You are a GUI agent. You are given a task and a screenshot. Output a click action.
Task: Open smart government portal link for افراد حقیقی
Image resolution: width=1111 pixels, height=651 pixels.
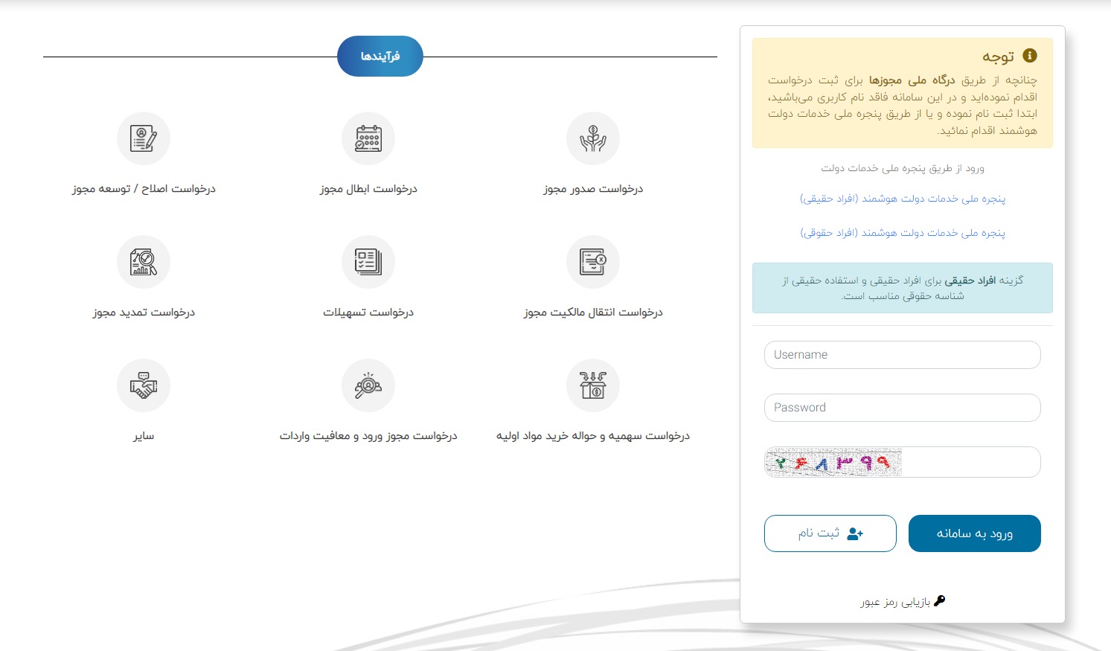point(902,199)
